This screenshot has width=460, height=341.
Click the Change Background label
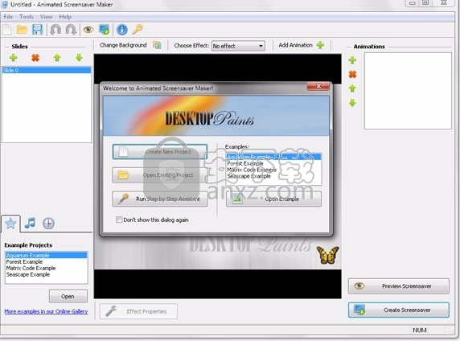[x=123, y=45]
